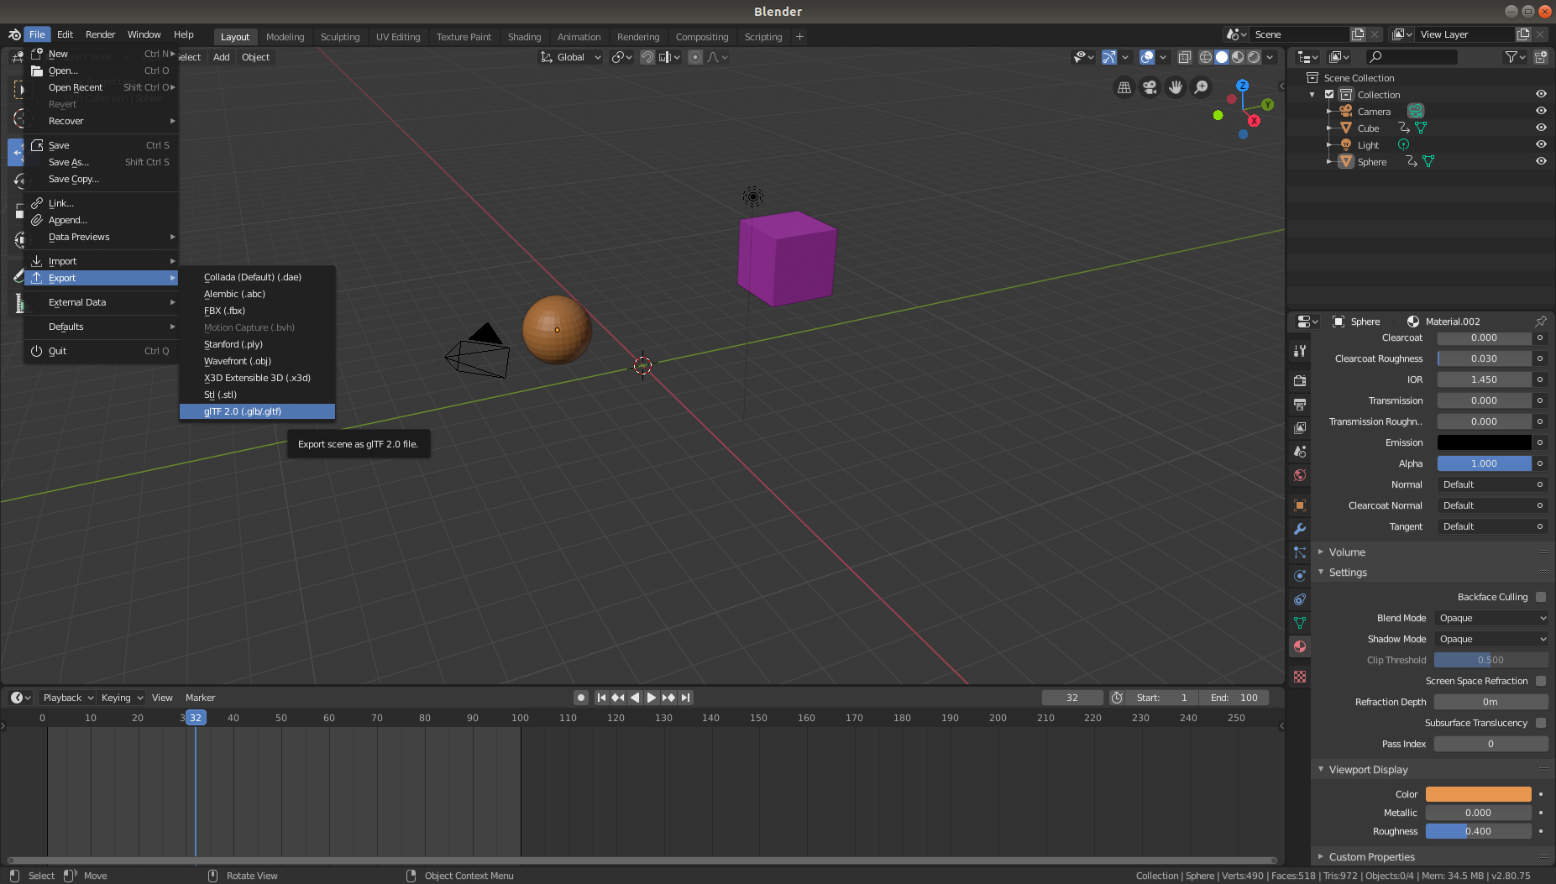Open the Keying dropdown in the timeline

pyautogui.click(x=122, y=698)
